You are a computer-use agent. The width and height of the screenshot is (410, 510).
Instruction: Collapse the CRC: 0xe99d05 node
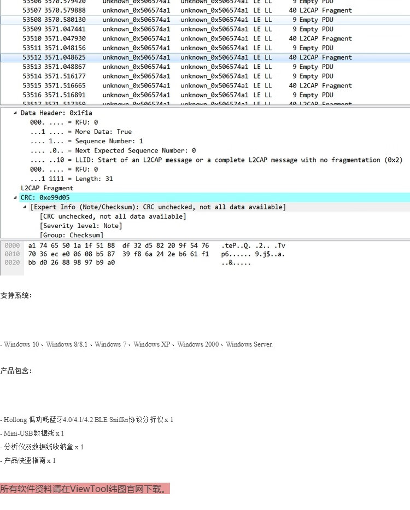(15, 198)
